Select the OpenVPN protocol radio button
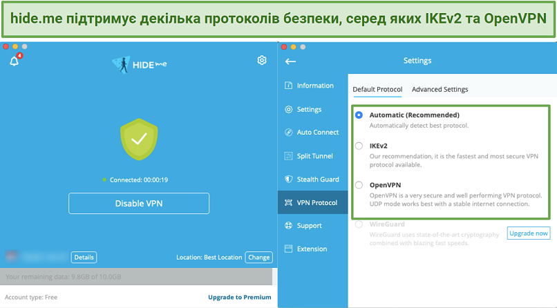This screenshot has height=308, width=557. pos(359,185)
